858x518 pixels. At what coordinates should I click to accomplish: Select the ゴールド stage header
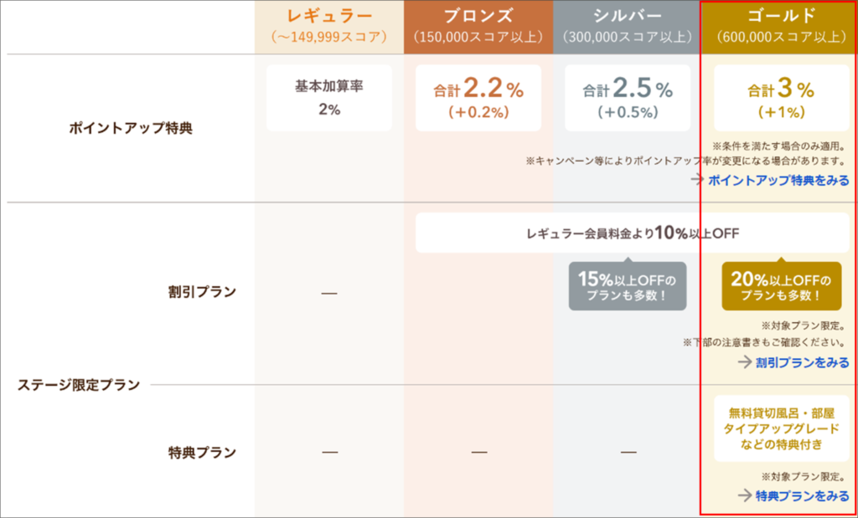coord(780,27)
